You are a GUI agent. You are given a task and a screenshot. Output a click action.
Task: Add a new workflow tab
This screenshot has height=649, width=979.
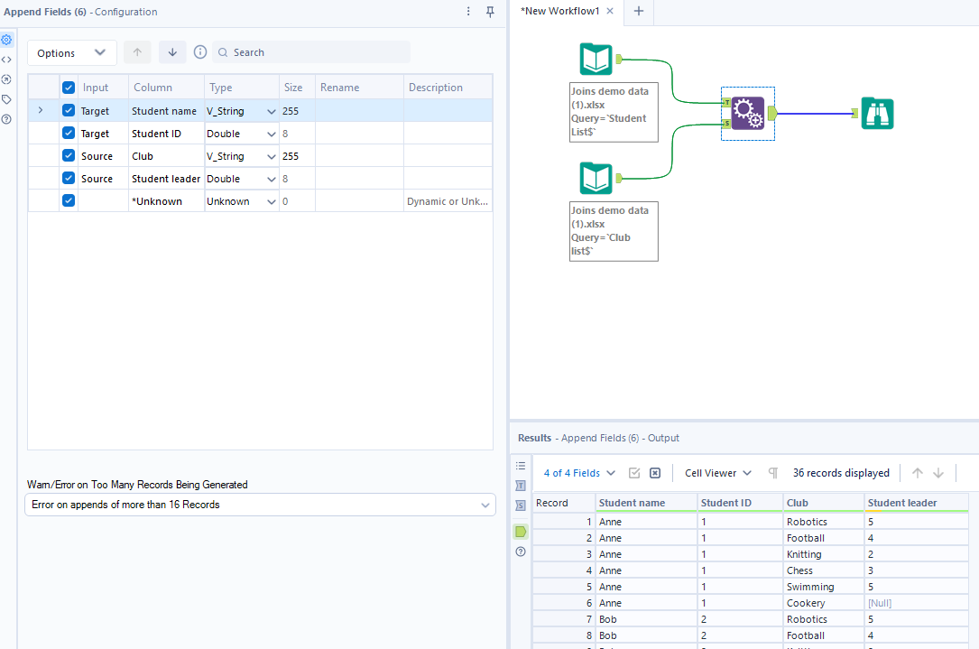[x=639, y=11]
